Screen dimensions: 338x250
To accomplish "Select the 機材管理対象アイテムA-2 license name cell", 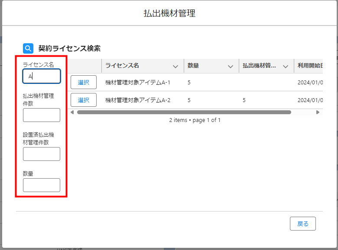I will pos(138,100).
